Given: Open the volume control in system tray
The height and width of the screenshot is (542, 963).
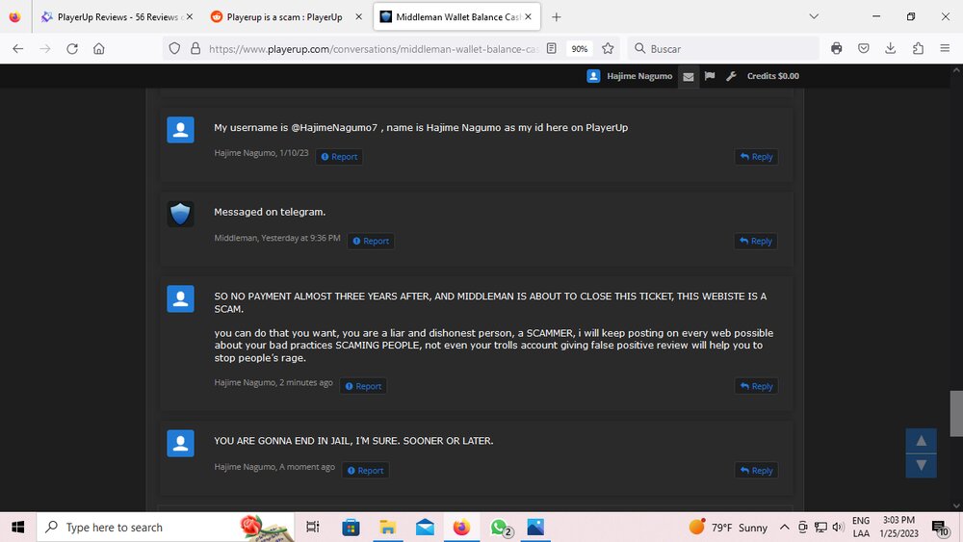Looking at the screenshot, I should pos(838,528).
